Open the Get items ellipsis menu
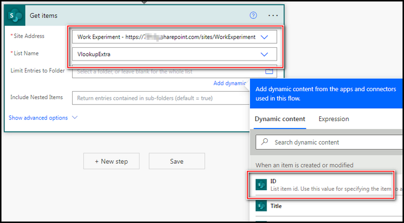Image resolution: width=404 pixels, height=223 pixels. tap(273, 16)
